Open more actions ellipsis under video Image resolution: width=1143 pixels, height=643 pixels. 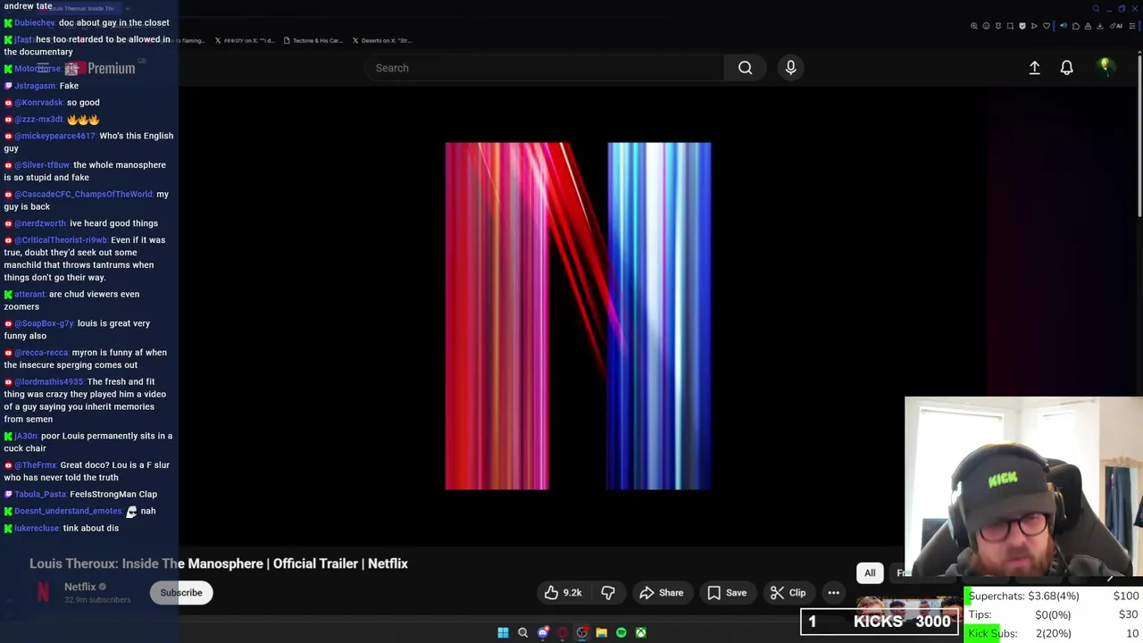pos(833,592)
